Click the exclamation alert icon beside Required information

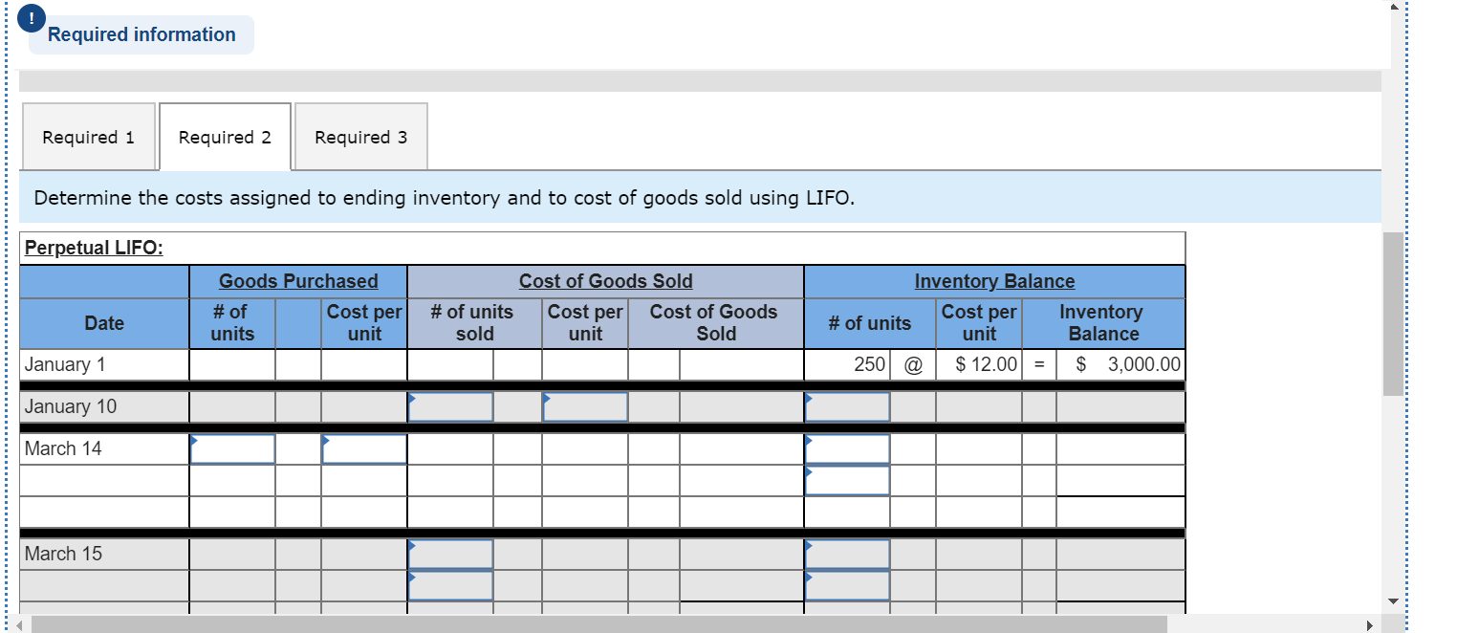[x=32, y=18]
